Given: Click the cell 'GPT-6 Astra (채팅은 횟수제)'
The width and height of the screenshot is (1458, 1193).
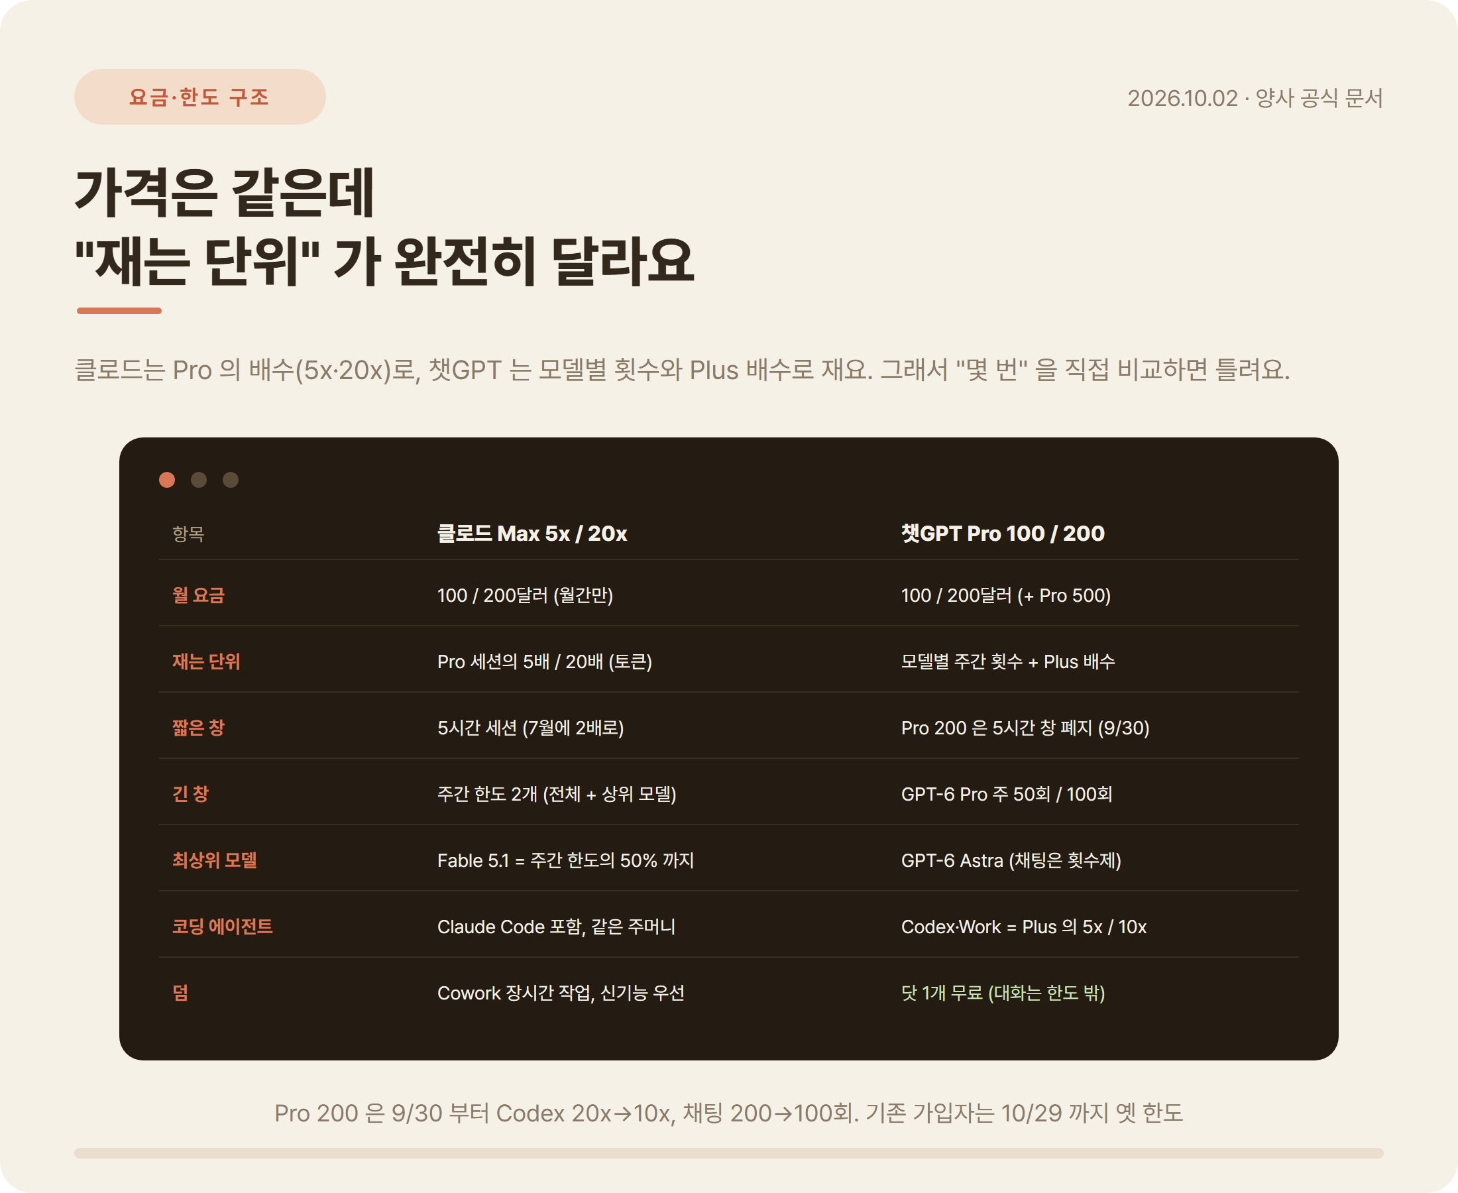Looking at the screenshot, I should 1011,860.
